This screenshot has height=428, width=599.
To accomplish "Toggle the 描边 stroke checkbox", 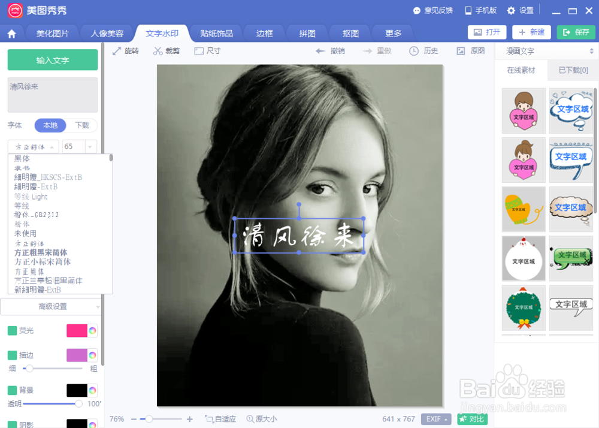I will point(13,355).
